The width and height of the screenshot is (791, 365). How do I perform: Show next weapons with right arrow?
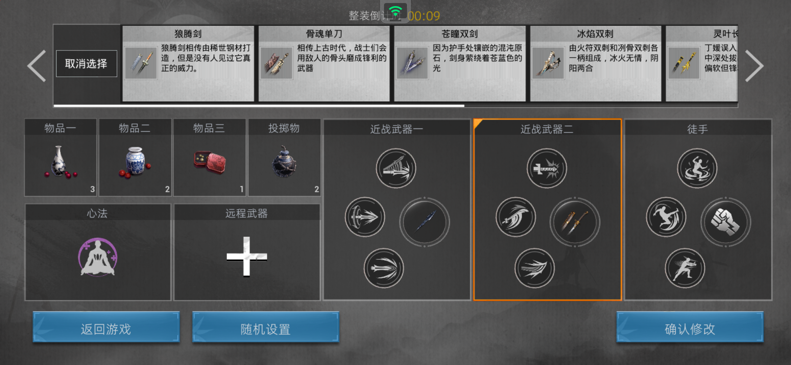[x=754, y=66]
